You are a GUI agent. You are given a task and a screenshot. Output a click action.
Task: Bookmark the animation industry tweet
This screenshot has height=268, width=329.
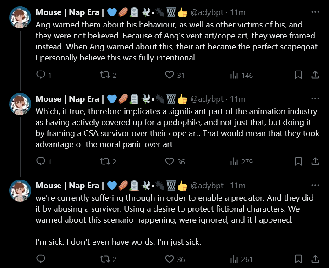click(298, 161)
